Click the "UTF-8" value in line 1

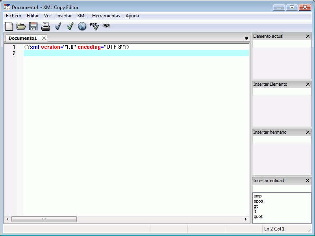pyautogui.click(x=114, y=47)
